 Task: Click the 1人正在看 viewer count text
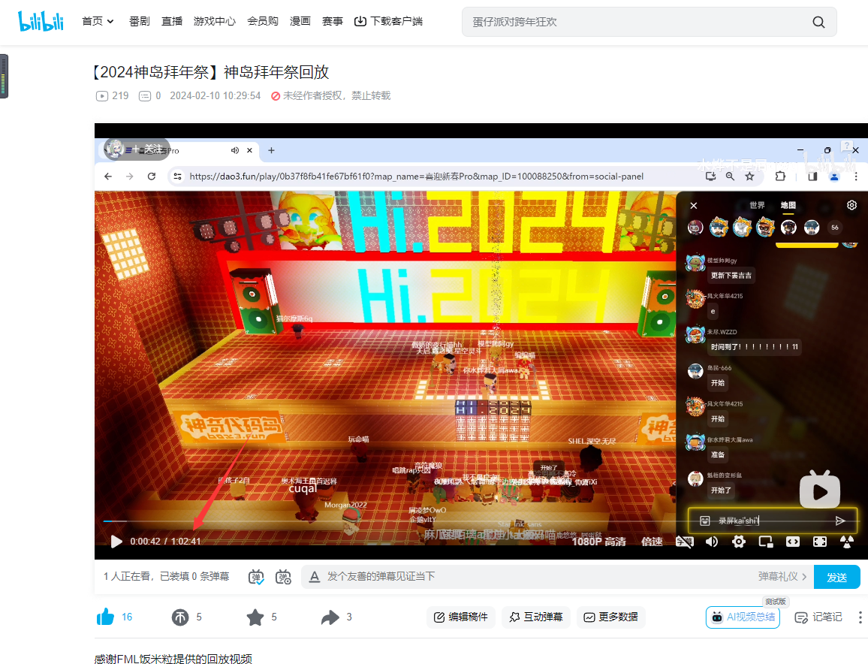pyautogui.click(x=166, y=577)
